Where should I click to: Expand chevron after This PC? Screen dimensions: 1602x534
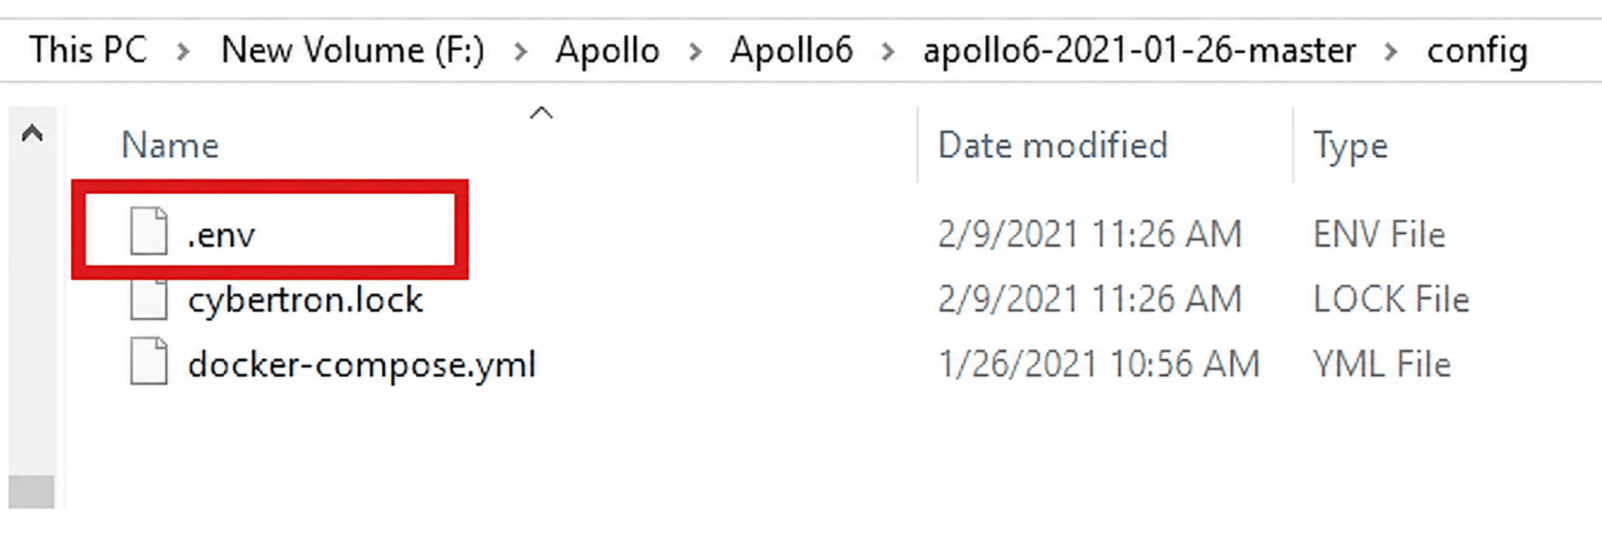(184, 52)
